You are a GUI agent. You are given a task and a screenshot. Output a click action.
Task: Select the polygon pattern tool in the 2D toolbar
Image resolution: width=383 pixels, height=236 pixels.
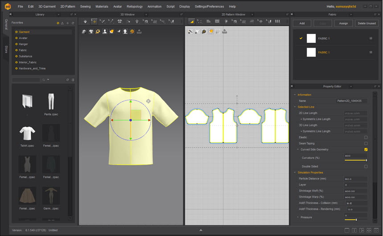pyautogui.click(x=208, y=21)
